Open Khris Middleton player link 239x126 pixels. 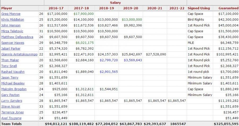tap(13, 19)
